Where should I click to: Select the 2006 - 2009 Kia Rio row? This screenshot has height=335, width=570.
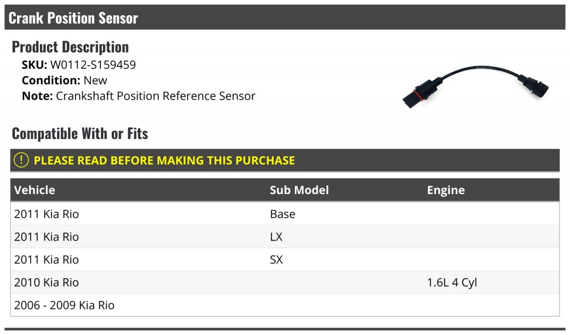(285, 305)
